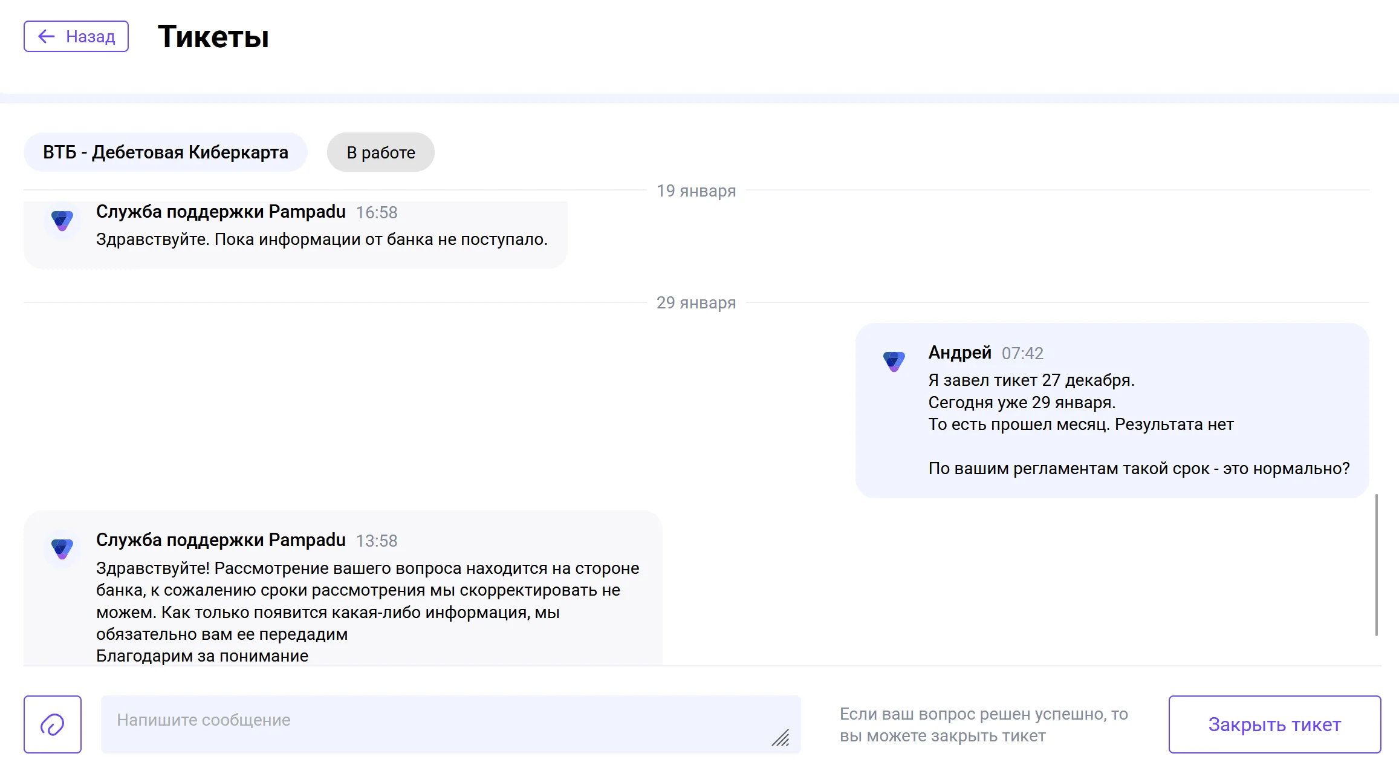The width and height of the screenshot is (1399, 768).
Task: Click the line 'То есть прошел месяц. Результата нет'
Action: (x=1081, y=425)
